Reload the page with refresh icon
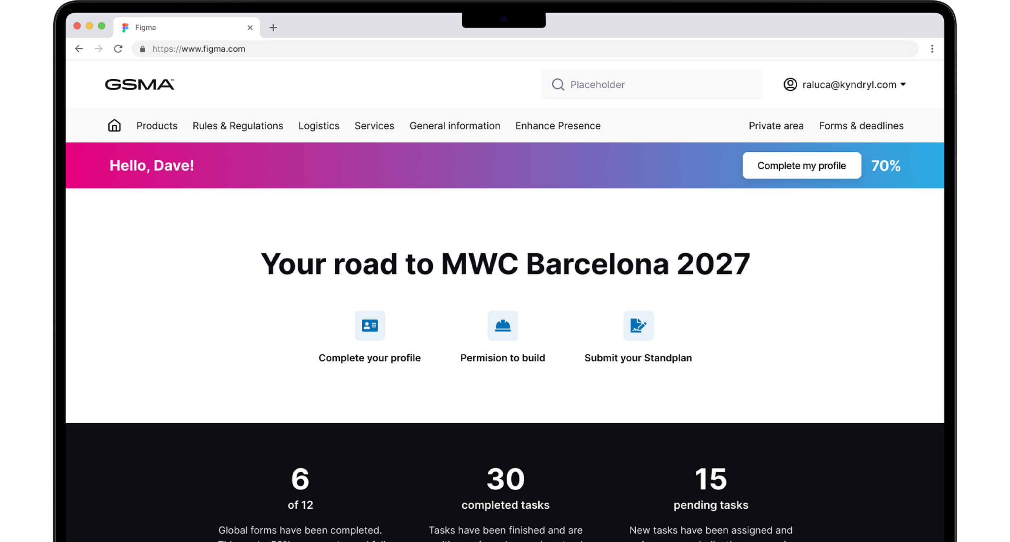This screenshot has width=1010, height=542. tap(118, 49)
